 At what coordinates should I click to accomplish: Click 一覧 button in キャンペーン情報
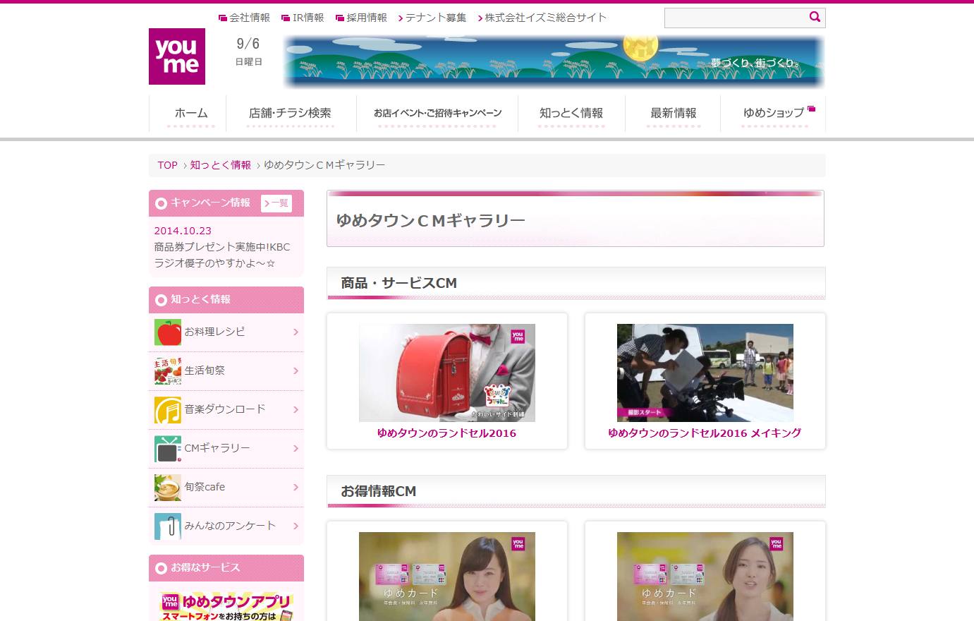276,203
